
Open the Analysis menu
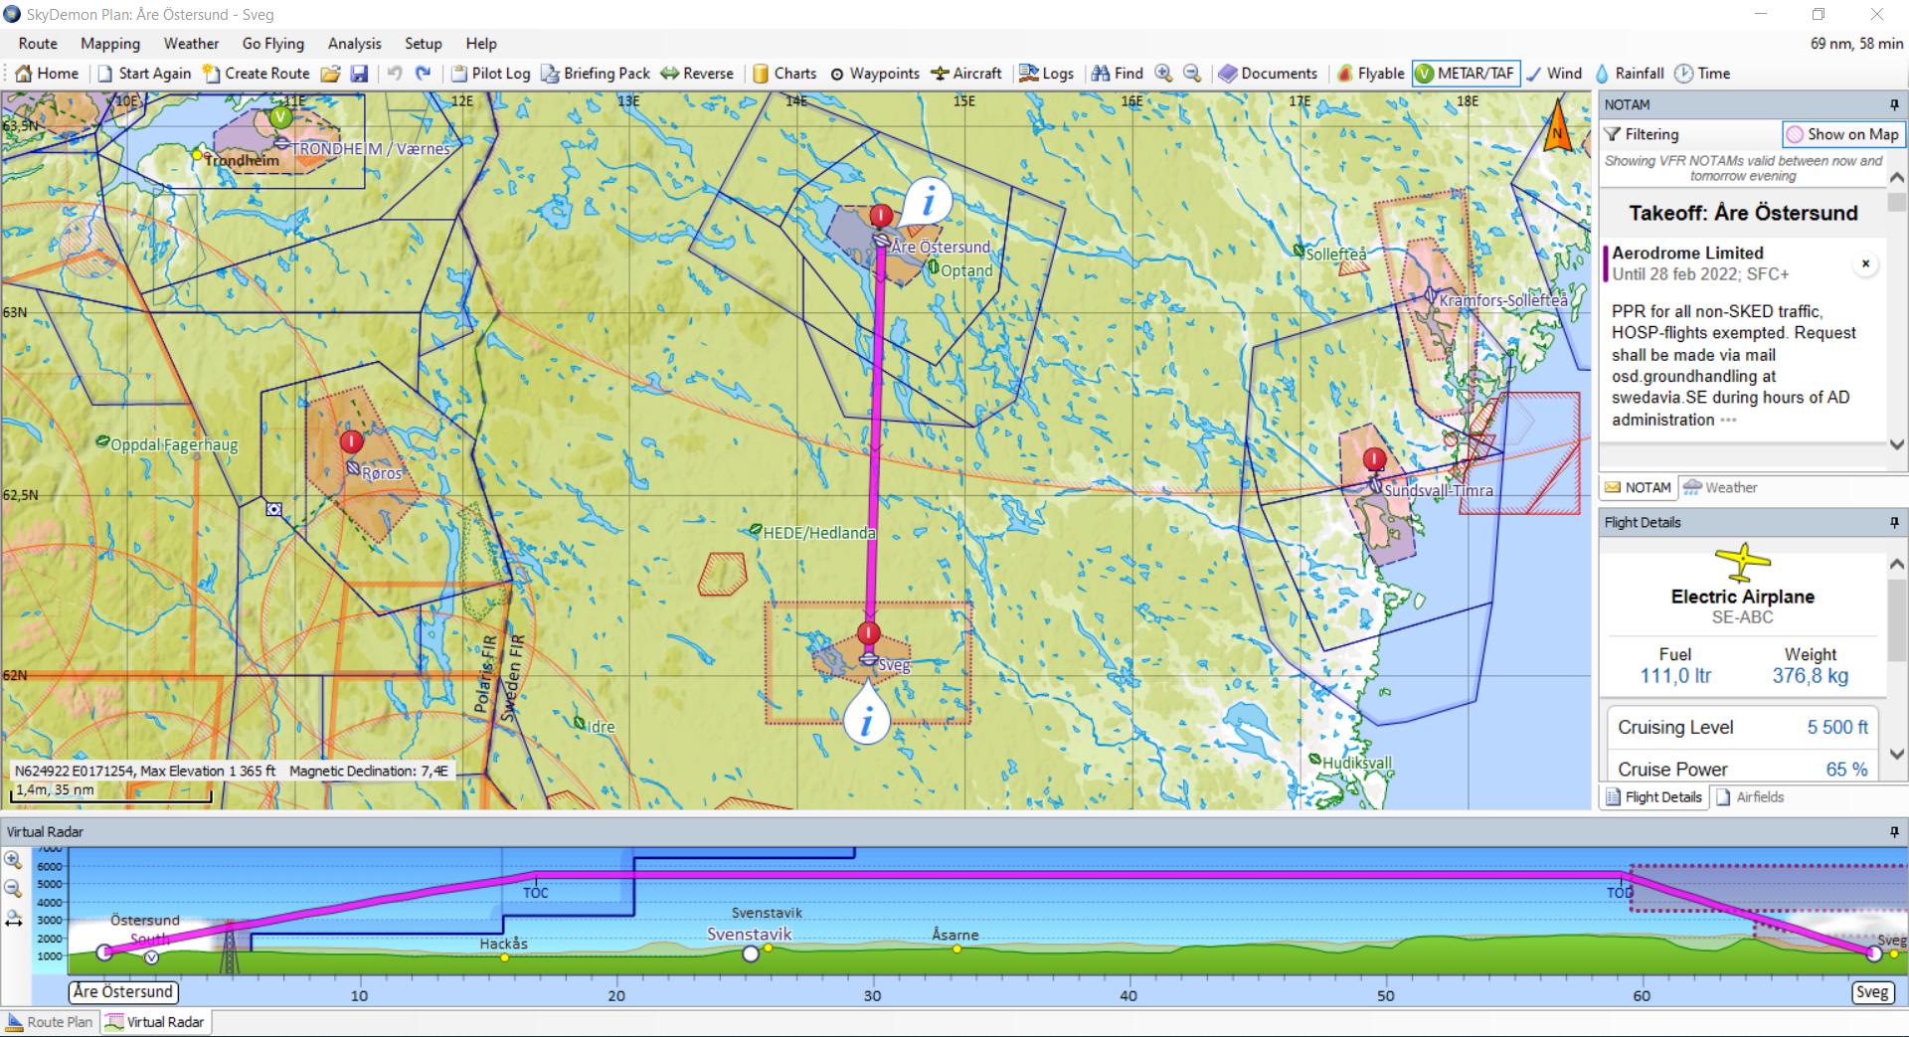pos(355,44)
